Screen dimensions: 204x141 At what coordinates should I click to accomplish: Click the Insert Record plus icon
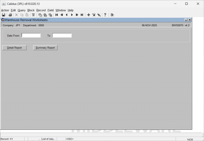pos(88,15)
